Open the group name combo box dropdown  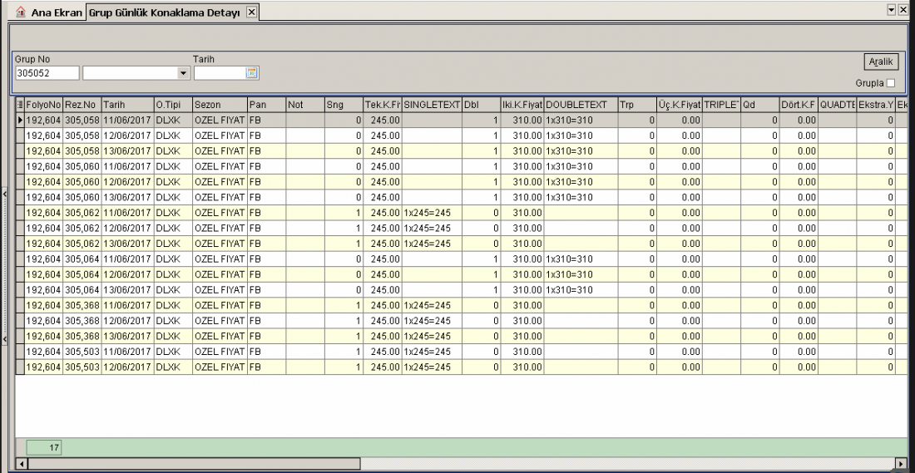point(184,73)
